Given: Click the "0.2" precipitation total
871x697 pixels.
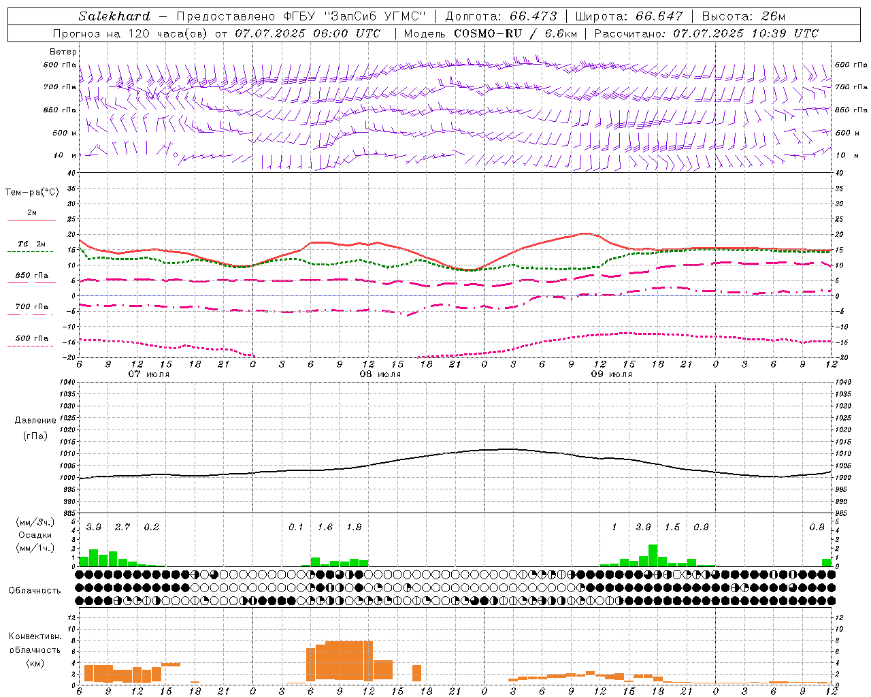Looking at the screenshot, I should 151,528.
